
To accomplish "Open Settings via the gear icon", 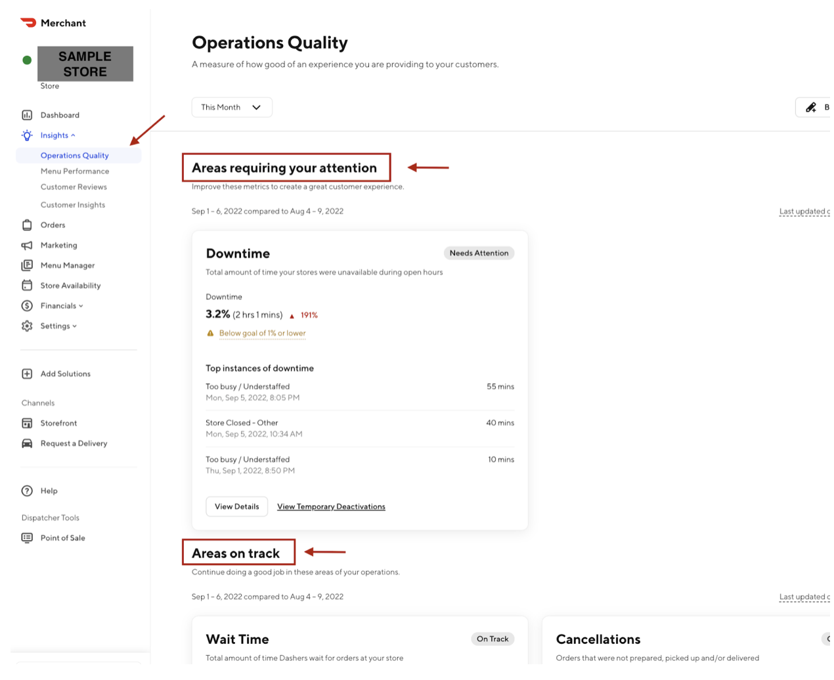I will coord(26,326).
